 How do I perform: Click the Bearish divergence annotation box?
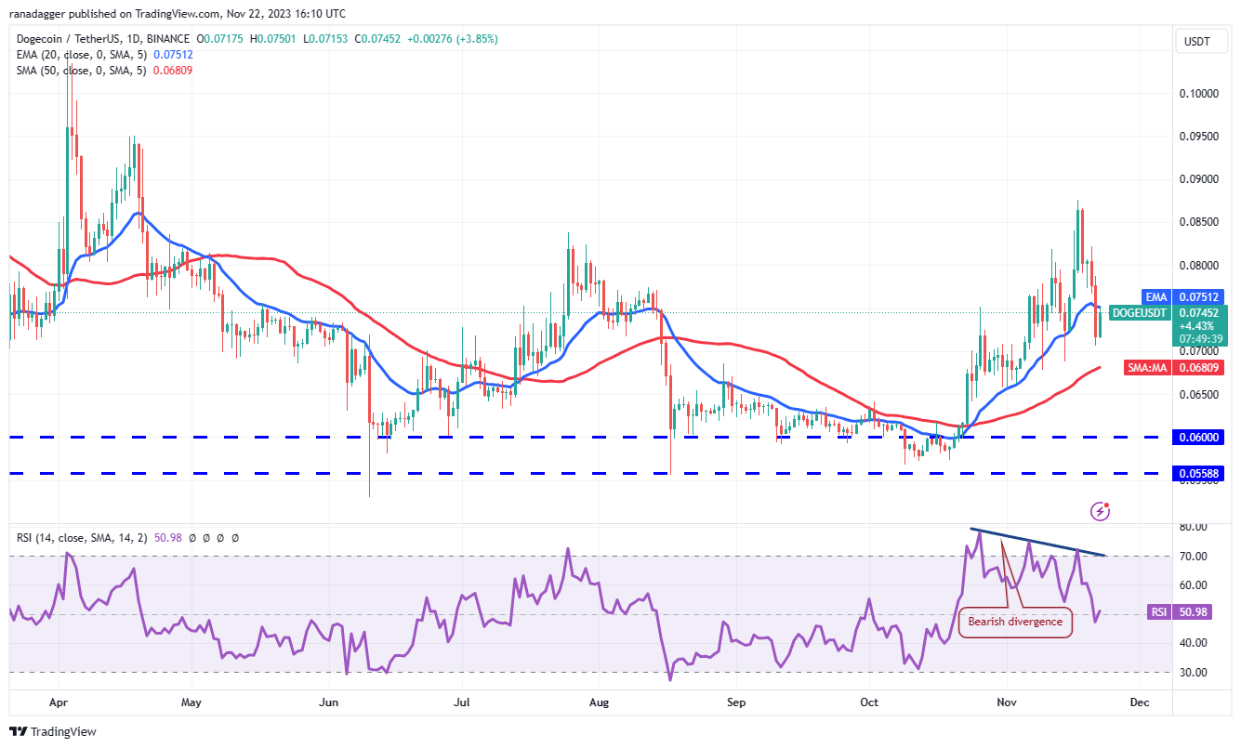tap(1014, 622)
